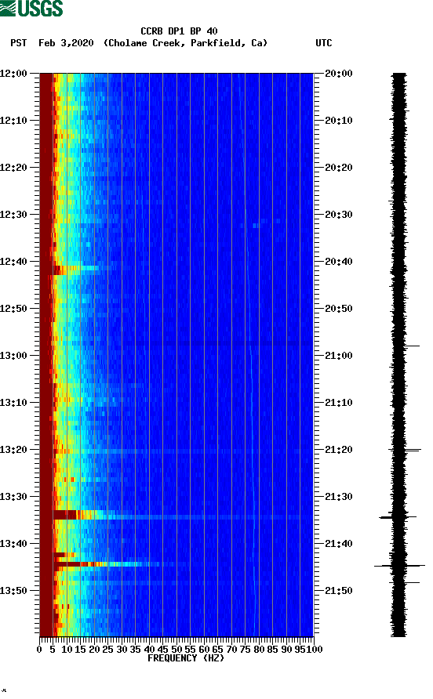Click the 21:30 UTC time label

pos(339,497)
